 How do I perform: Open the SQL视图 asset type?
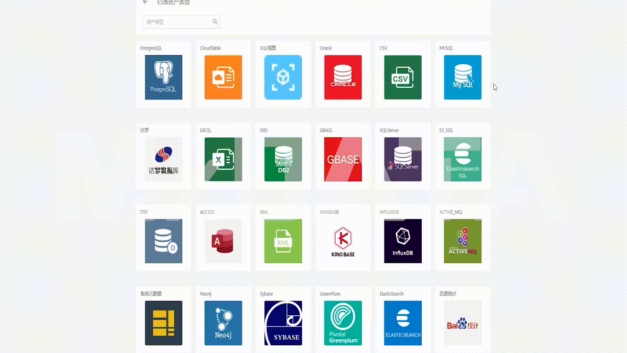283,77
